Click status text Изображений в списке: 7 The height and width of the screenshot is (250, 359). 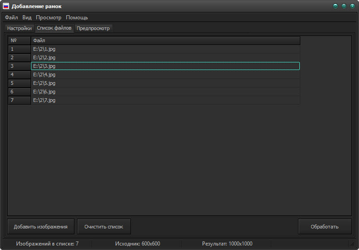tap(48, 244)
